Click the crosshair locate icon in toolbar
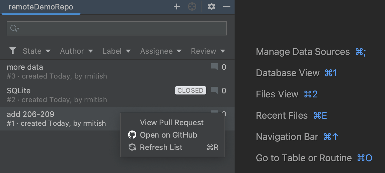 pyautogui.click(x=192, y=6)
